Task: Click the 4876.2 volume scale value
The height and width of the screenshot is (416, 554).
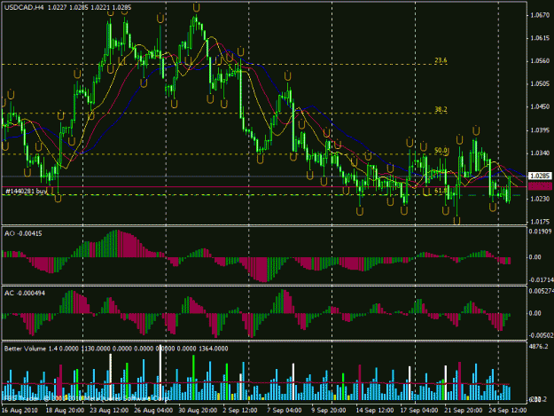Action: tap(538, 347)
